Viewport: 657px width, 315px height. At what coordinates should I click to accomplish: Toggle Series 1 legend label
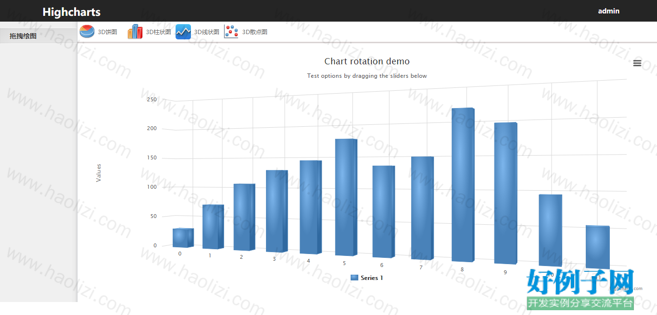(x=372, y=278)
